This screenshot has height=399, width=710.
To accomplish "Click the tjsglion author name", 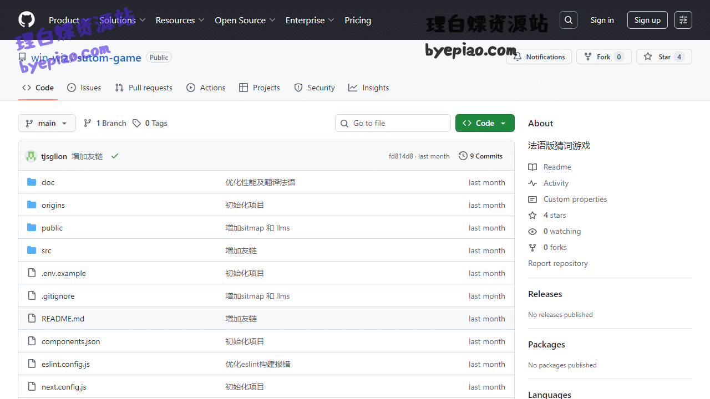I will (x=54, y=156).
